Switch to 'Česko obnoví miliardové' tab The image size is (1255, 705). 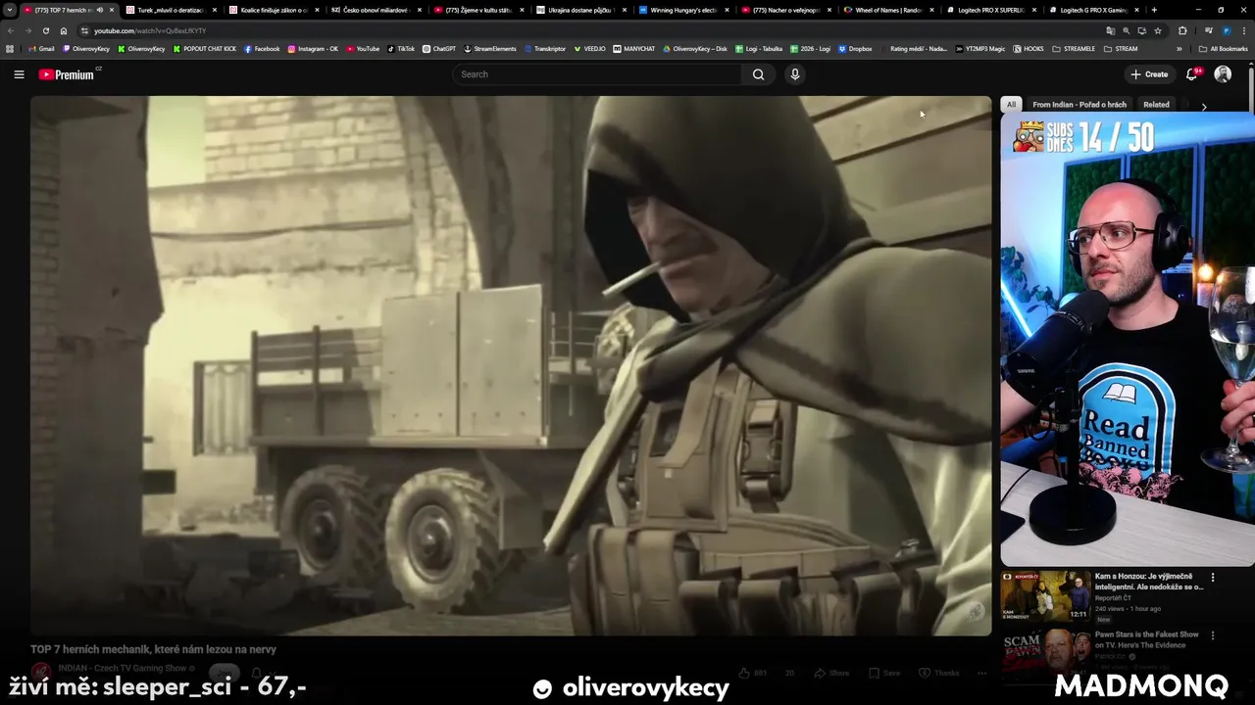pos(376,10)
